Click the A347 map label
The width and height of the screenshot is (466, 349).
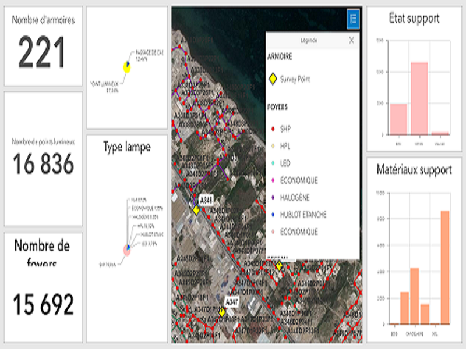[232, 302]
